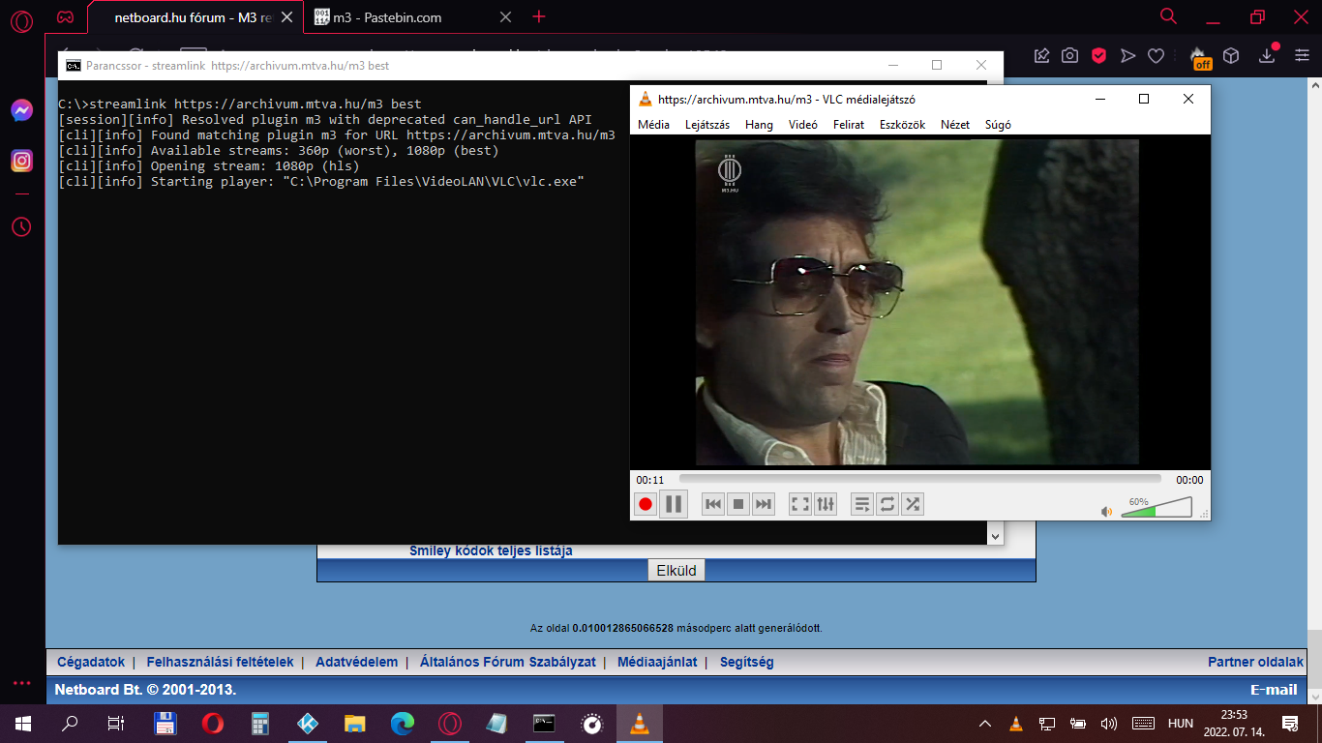Viewport: 1322px width, 743px height.
Task: Toggle loop mode in VLC
Action: (887, 504)
